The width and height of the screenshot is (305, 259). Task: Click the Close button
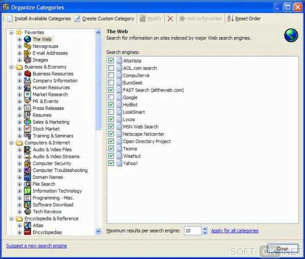[x=283, y=249]
